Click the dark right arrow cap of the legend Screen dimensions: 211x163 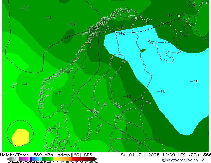tap(96, 159)
